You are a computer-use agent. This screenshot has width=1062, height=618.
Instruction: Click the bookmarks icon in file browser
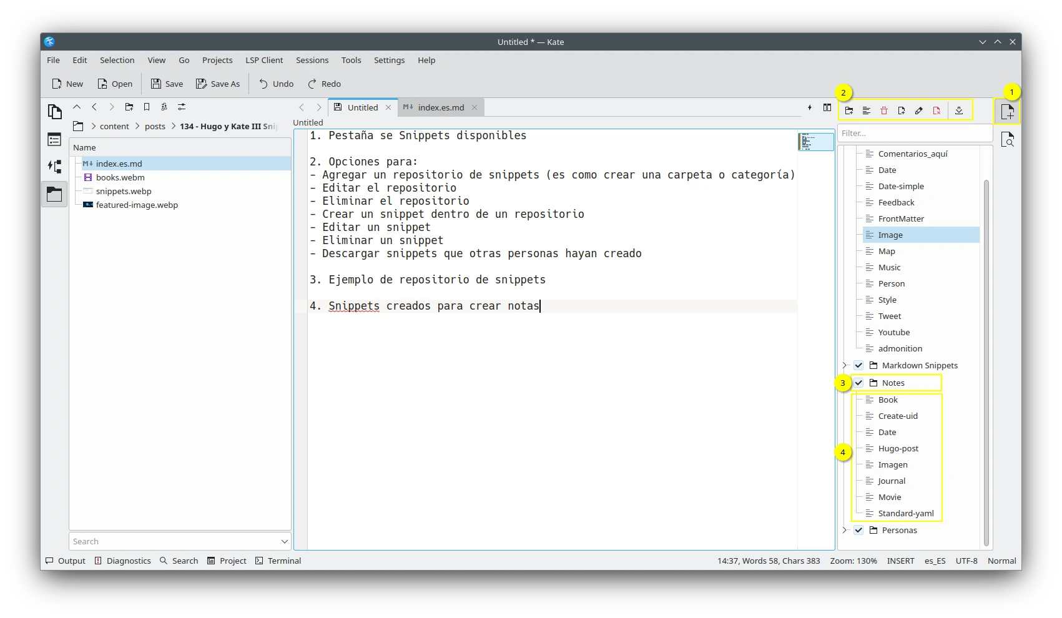coord(147,107)
